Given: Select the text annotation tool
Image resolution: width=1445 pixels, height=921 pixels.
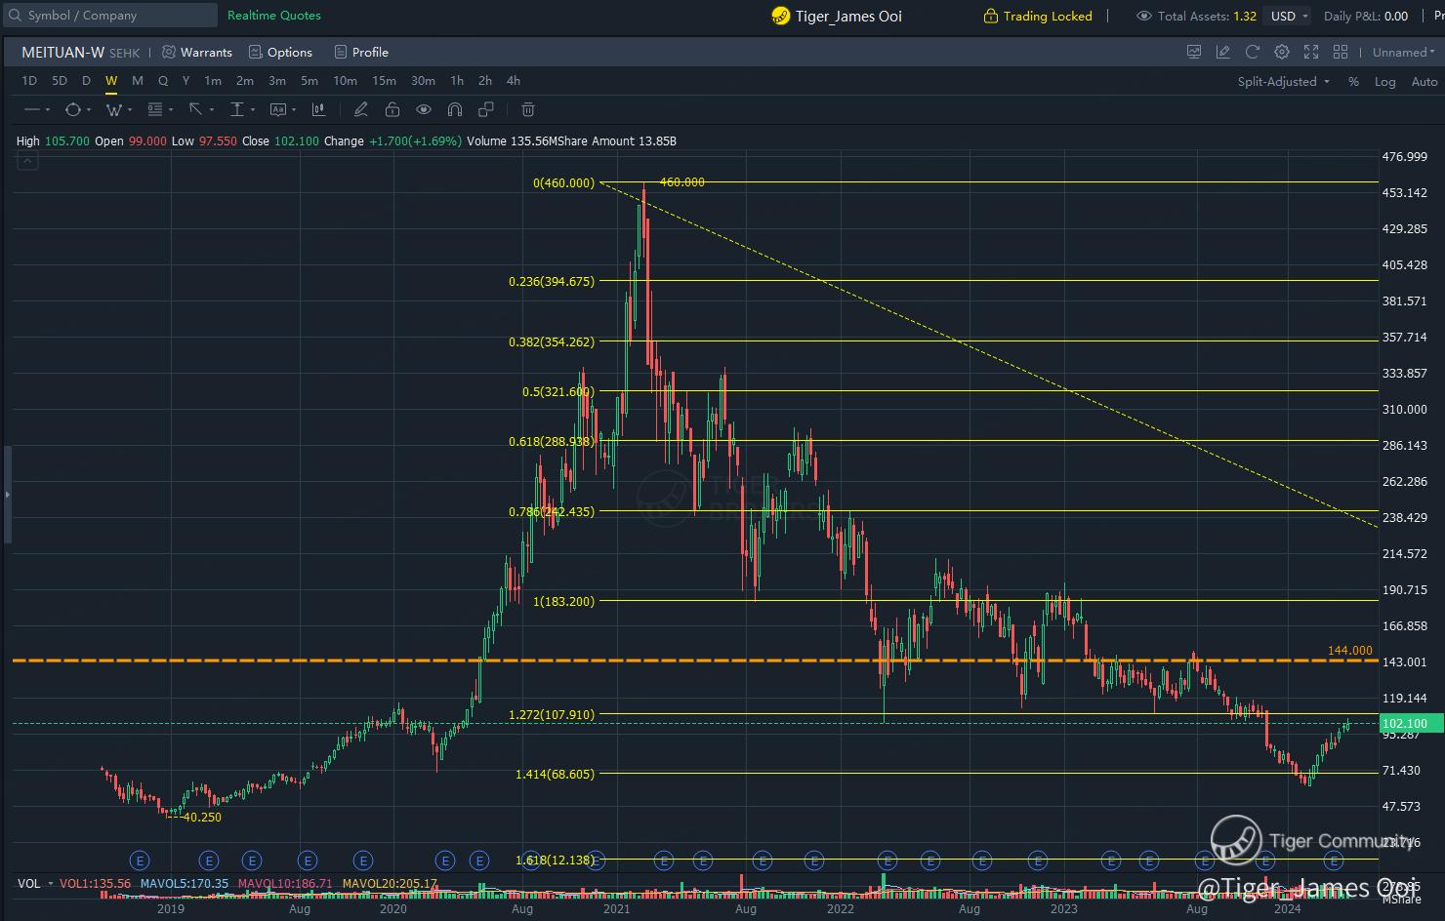Looking at the screenshot, I should [278, 109].
